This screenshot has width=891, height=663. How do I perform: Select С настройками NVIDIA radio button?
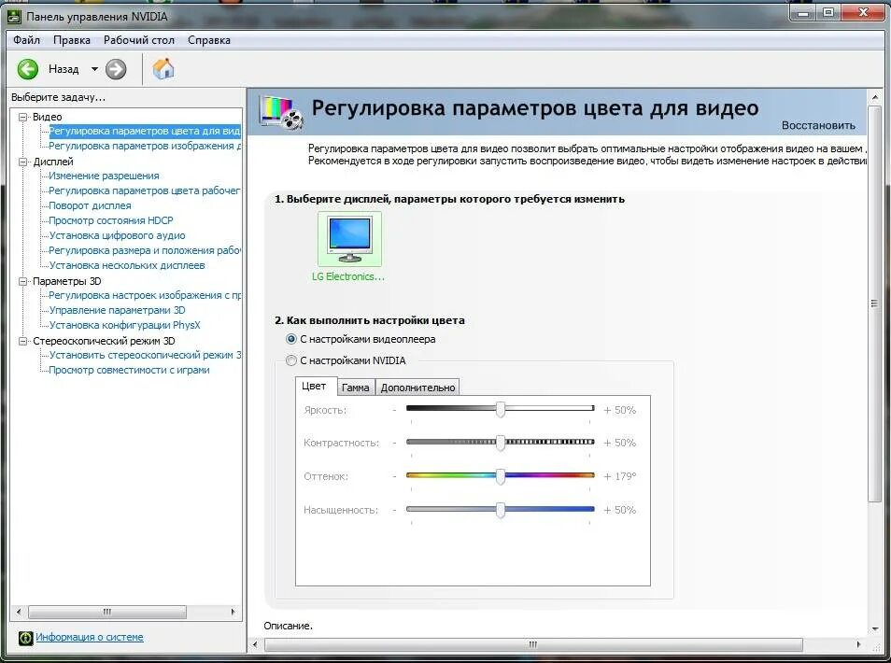291,360
